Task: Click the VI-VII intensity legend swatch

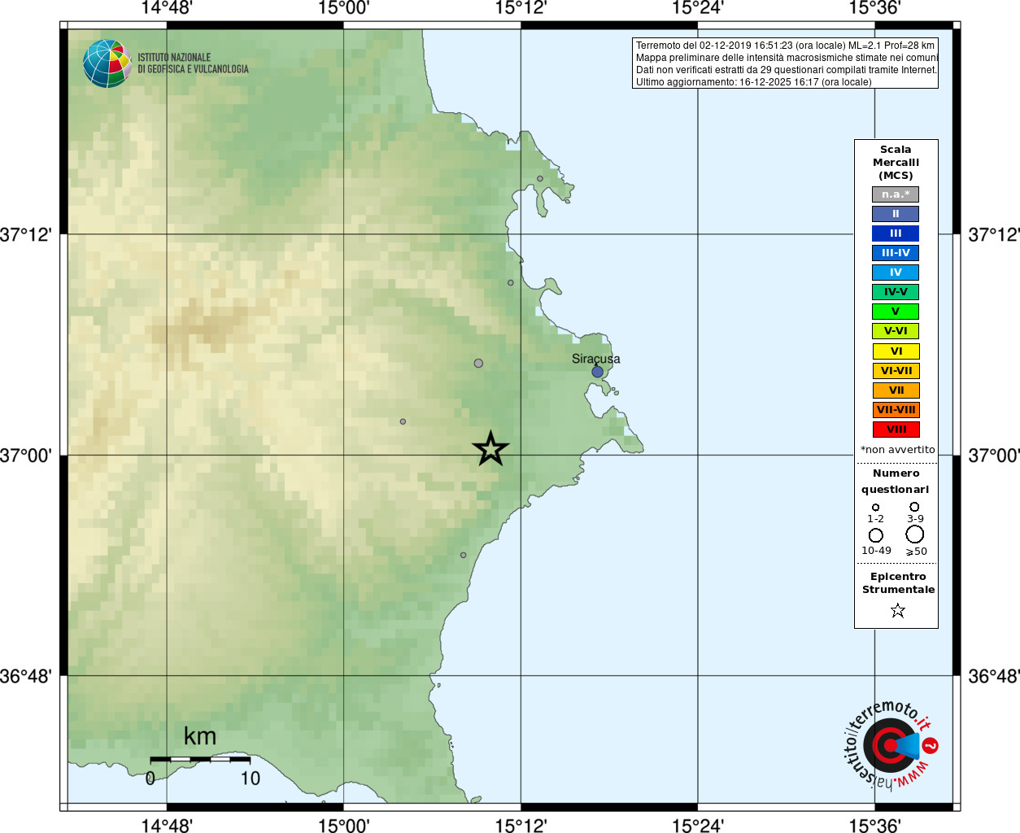Action: 896,371
